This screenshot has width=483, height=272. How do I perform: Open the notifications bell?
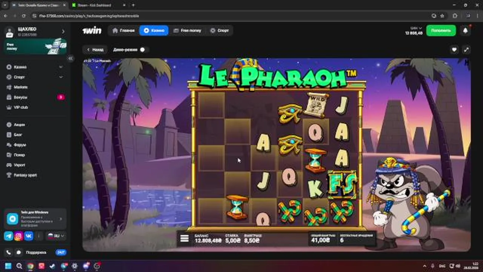(465, 31)
